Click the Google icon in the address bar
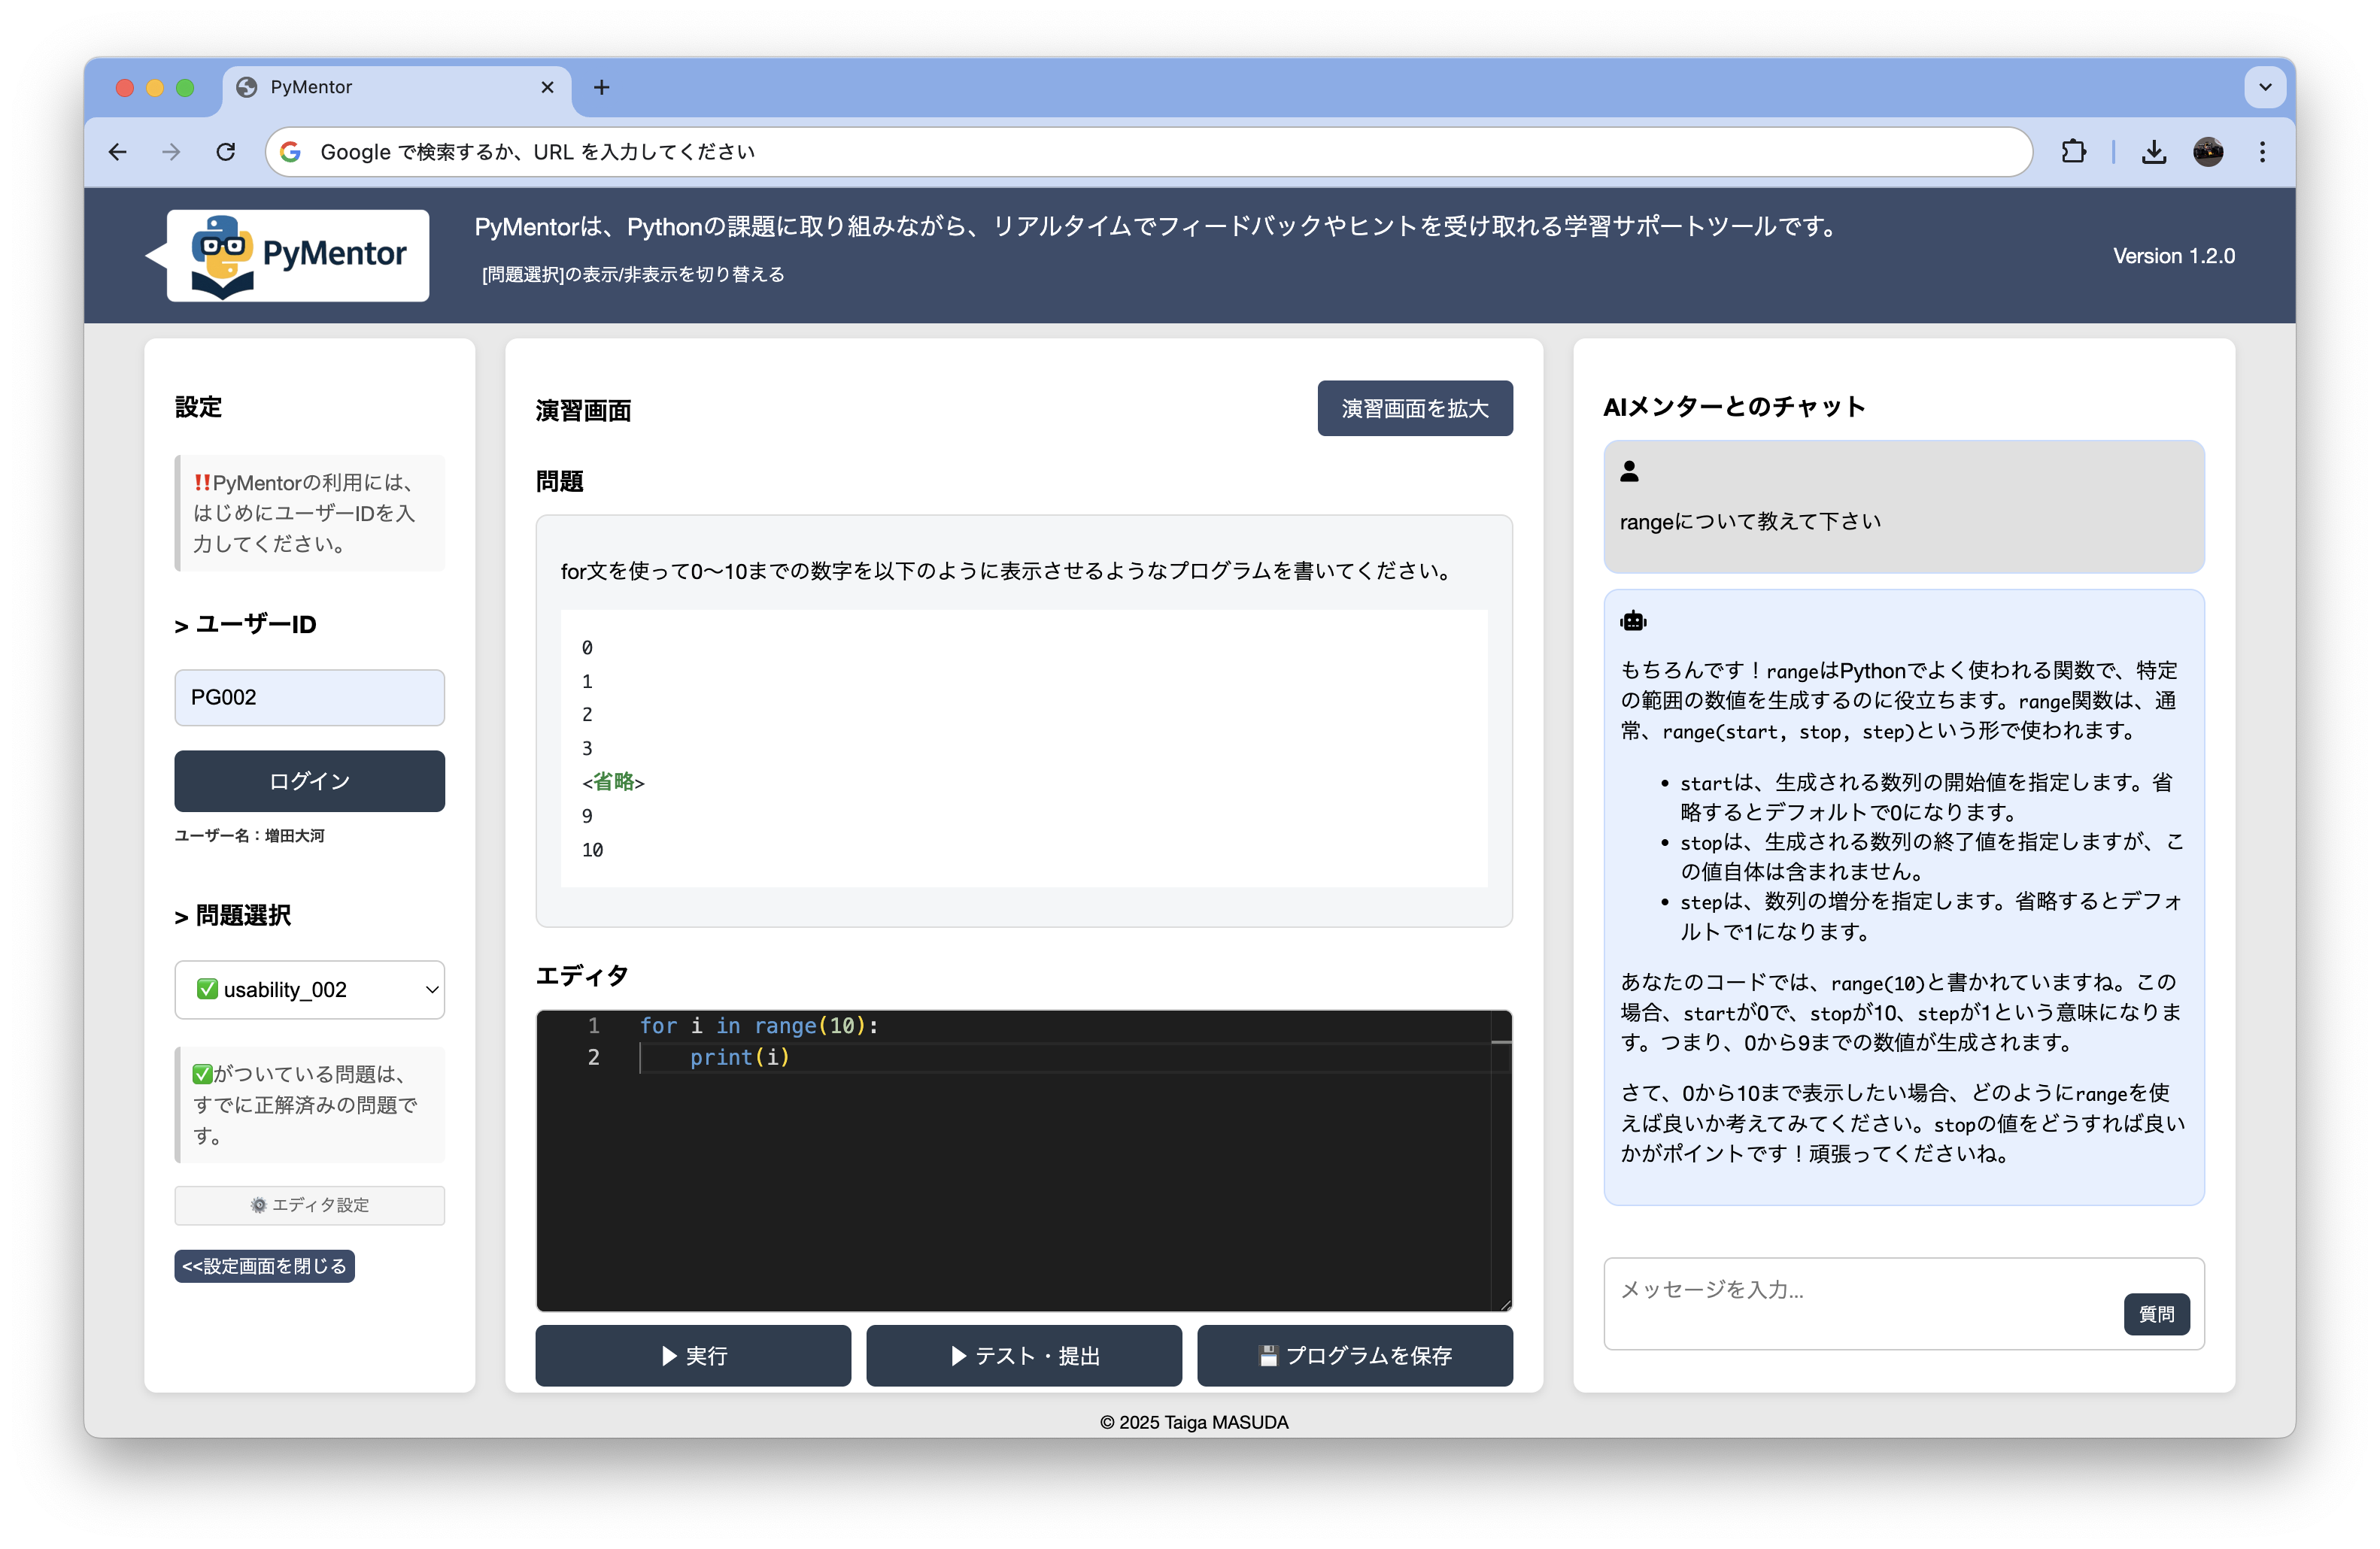The image size is (2380, 1549). [291, 152]
